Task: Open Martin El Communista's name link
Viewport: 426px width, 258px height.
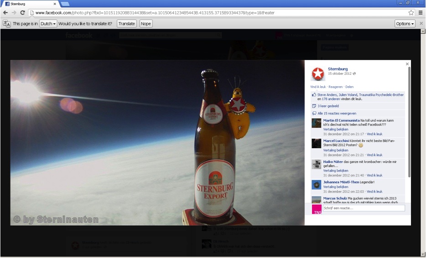Action: click(x=341, y=120)
